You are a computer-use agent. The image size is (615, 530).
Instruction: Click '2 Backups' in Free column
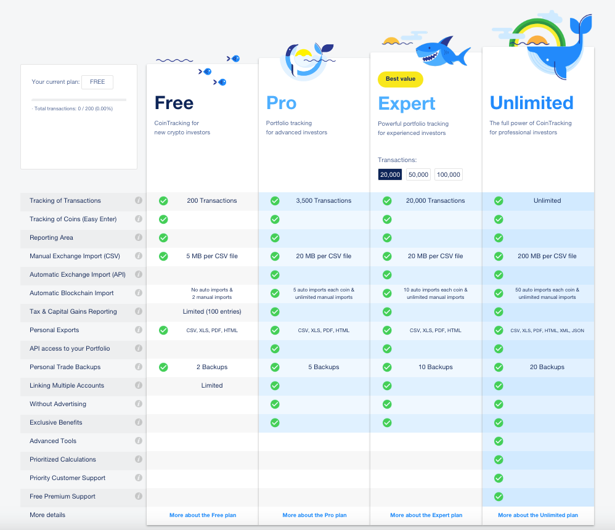coord(212,367)
